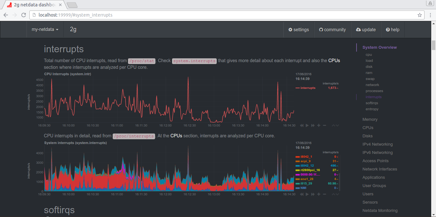Open the Network Interfaces section
The image size is (436, 217).
380,169
